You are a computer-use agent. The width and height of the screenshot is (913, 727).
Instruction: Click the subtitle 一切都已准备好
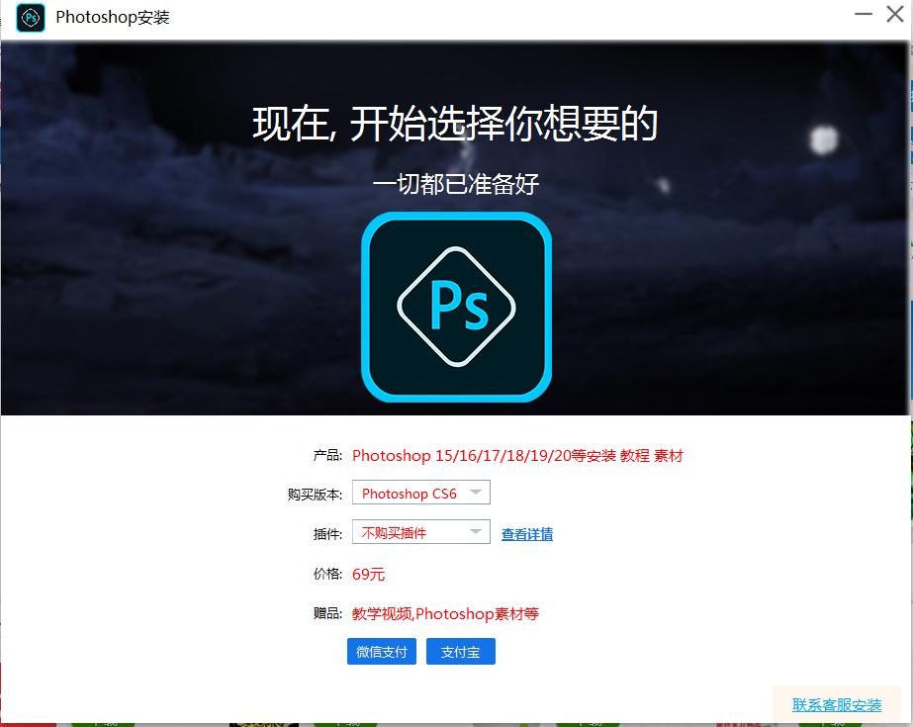pos(456,184)
